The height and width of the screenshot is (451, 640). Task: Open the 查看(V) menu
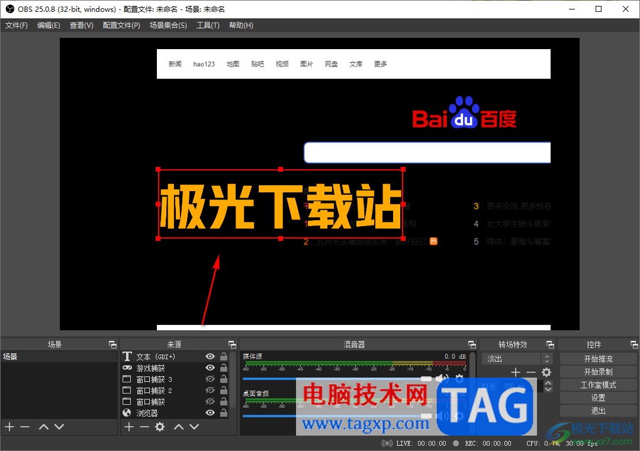point(82,25)
